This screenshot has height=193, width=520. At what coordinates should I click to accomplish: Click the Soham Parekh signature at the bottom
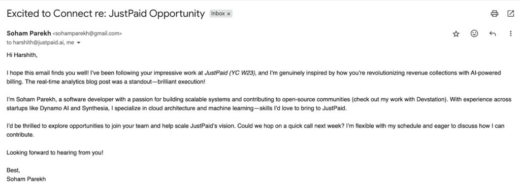[26, 179]
